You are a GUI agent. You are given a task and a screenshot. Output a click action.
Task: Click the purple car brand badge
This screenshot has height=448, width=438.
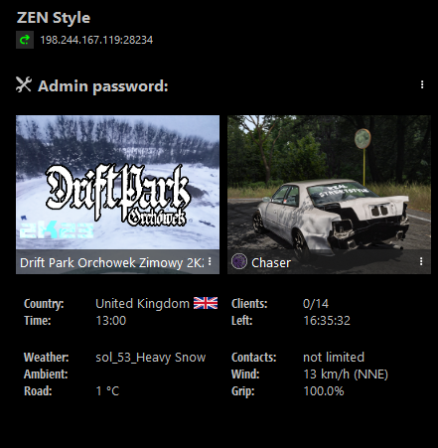point(239,261)
